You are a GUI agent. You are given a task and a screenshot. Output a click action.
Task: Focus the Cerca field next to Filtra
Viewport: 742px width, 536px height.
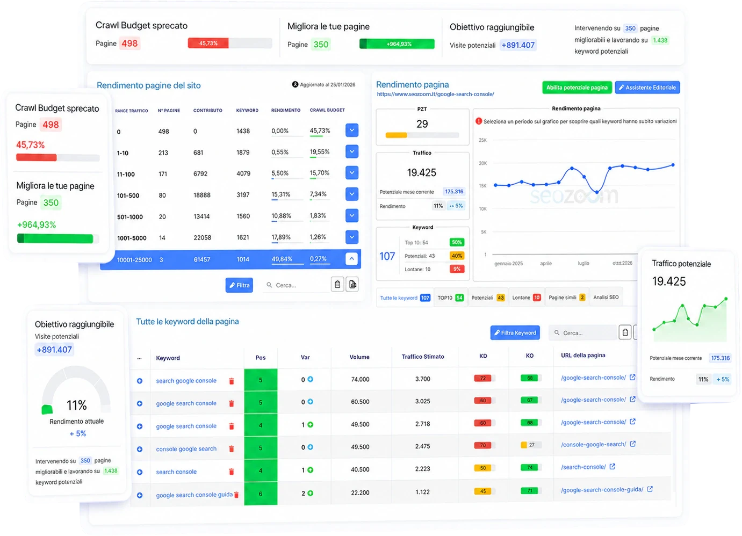[x=297, y=285]
